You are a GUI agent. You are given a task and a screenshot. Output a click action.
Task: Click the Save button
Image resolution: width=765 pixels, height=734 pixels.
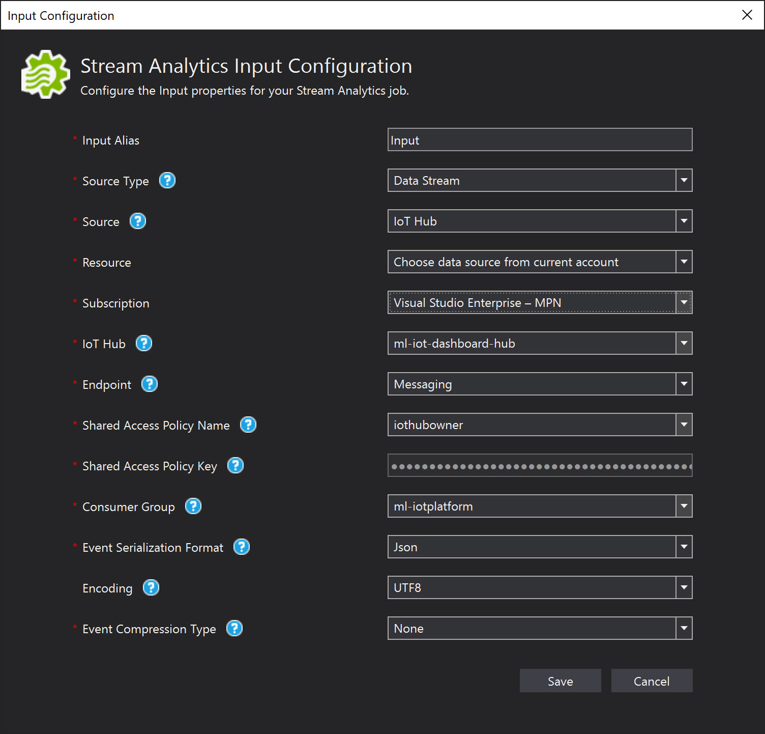[560, 681]
